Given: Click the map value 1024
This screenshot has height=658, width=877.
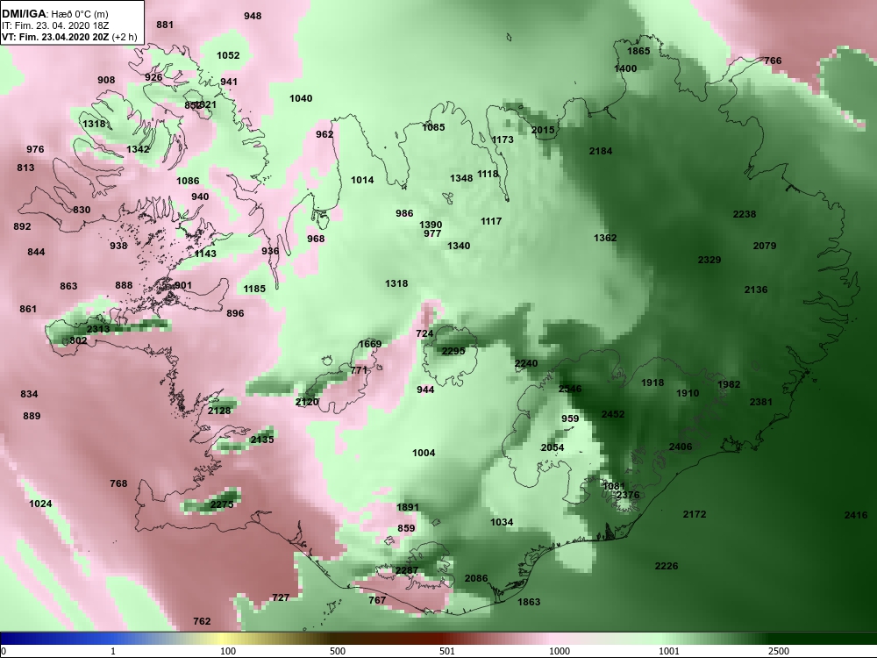Looking at the screenshot, I should pyautogui.click(x=40, y=504).
